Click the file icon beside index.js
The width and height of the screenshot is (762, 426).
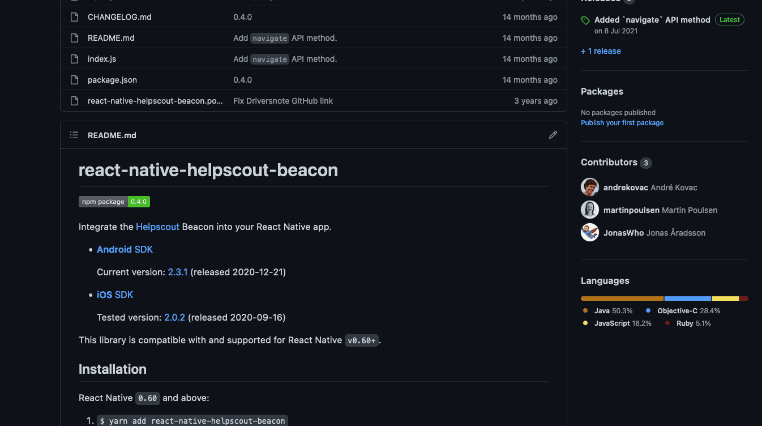[74, 59]
